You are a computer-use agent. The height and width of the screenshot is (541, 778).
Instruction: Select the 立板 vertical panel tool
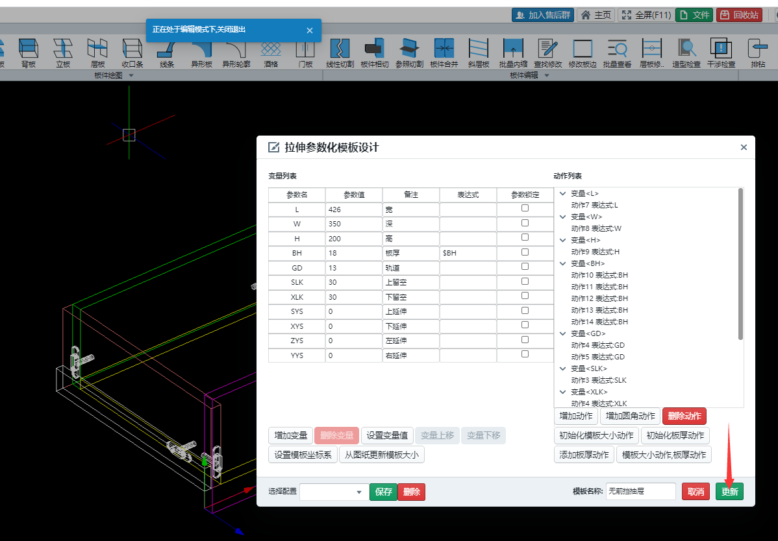click(x=63, y=52)
